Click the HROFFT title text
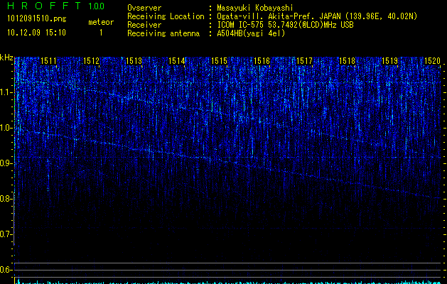447x284 pixels. pyautogui.click(x=45, y=6)
